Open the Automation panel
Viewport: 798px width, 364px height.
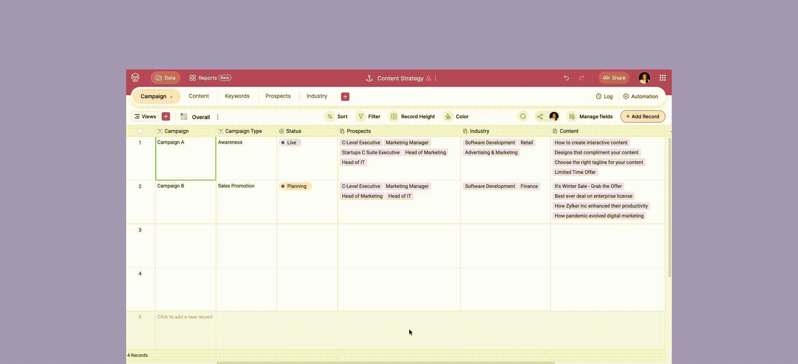click(641, 96)
